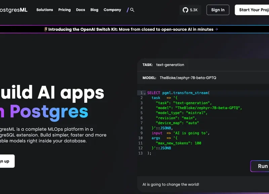
Task: Click the Sign up button in the hero
Action: (5, 161)
